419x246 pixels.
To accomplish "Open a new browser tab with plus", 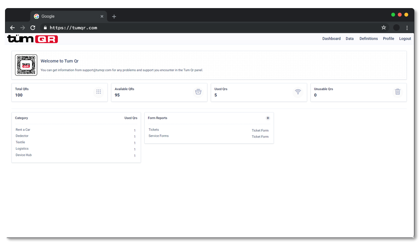I will 114,17.
